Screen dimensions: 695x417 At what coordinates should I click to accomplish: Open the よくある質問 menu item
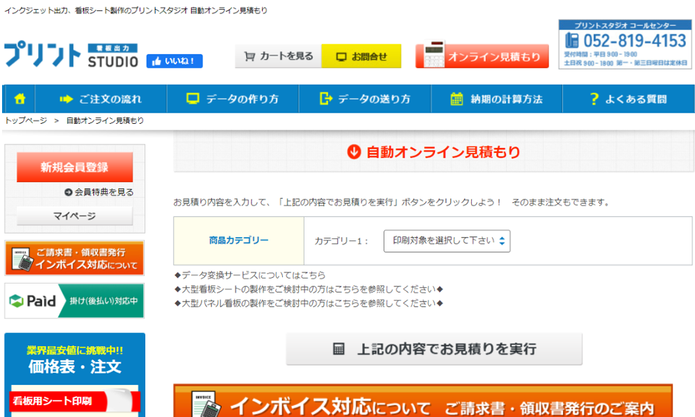coord(628,99)
